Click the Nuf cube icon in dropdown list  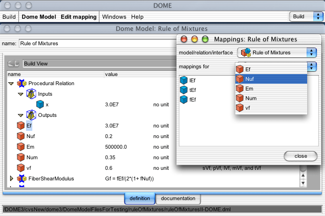point(240,79)
